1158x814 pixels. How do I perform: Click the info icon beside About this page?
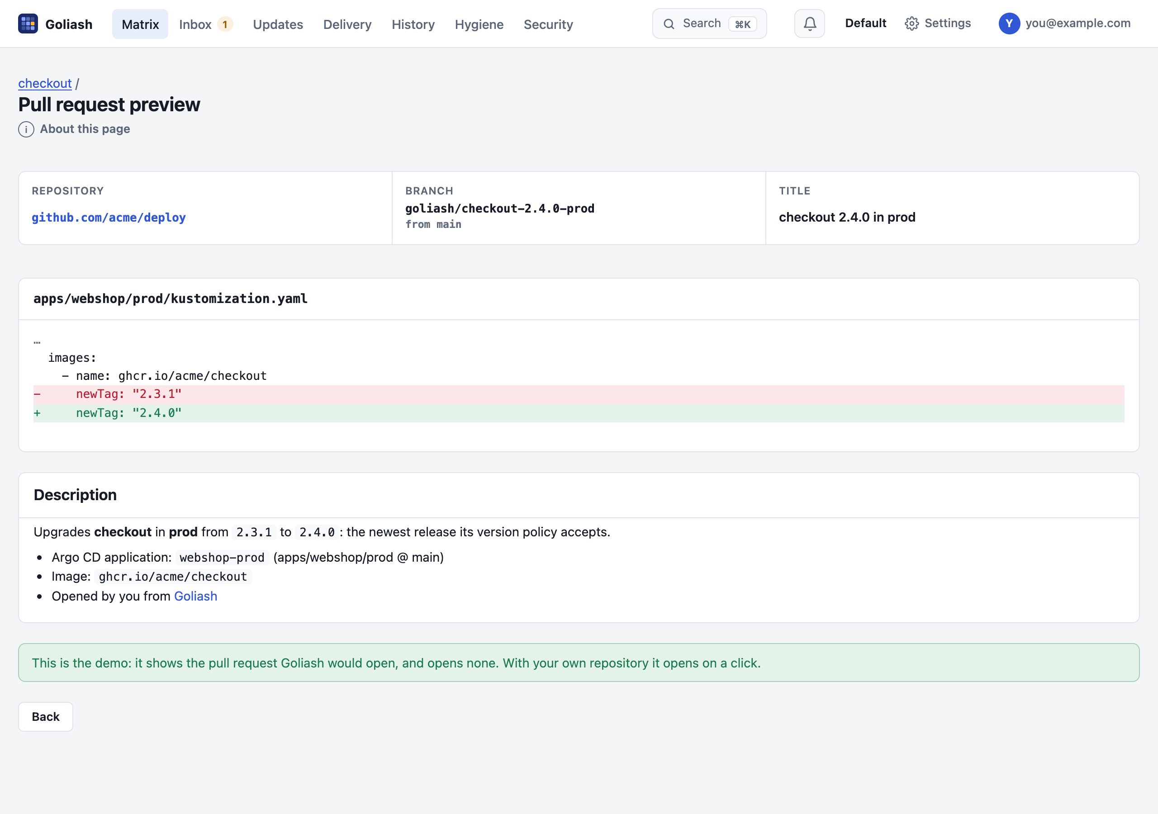point(26,130)
